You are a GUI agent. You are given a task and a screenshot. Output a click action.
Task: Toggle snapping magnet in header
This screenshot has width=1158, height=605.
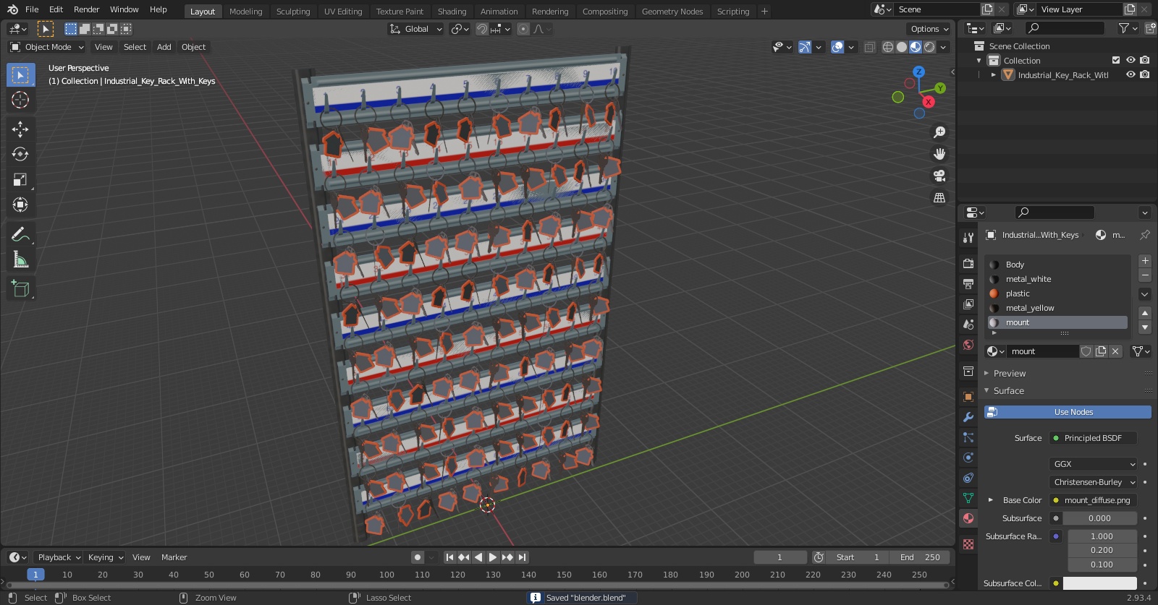(481, 29)
